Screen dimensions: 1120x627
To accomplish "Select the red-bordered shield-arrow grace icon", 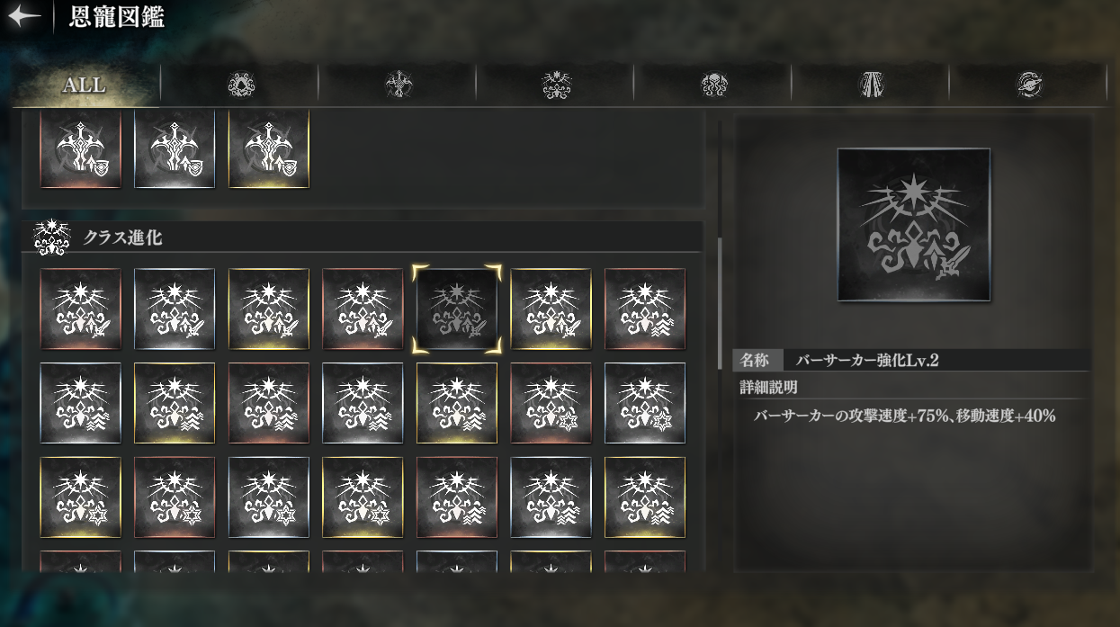I will (x=81, y=149).
